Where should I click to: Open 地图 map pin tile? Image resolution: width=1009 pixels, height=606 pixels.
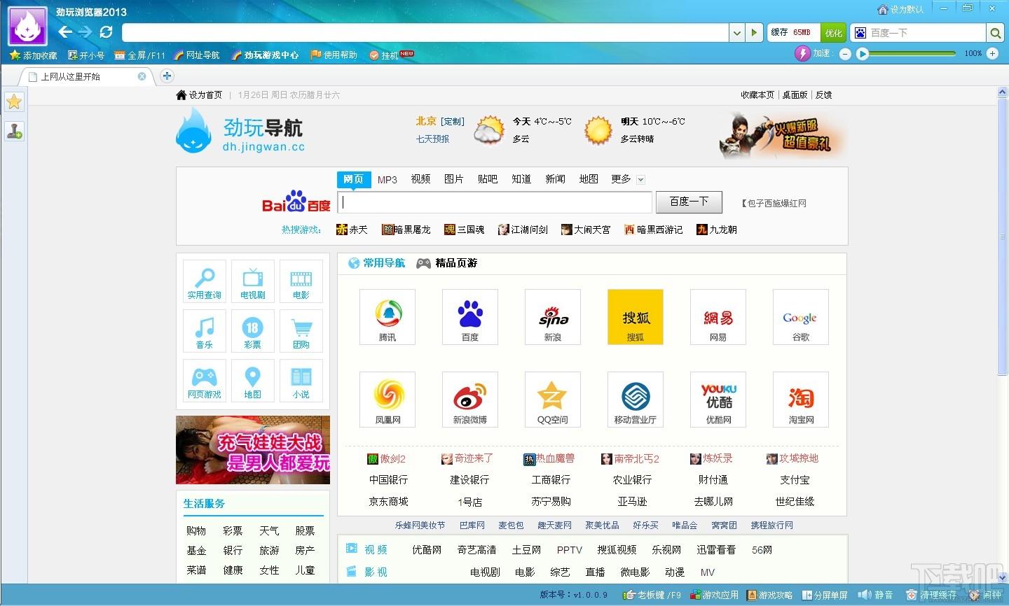coord(253,381)
